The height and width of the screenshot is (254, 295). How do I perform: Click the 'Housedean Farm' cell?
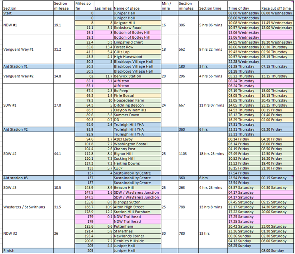coord(137,100)
